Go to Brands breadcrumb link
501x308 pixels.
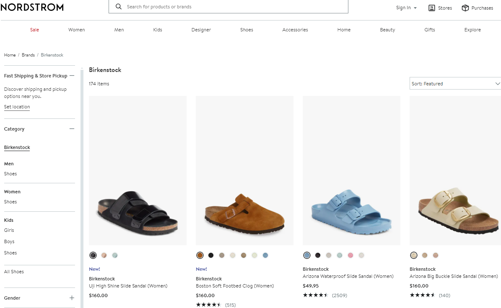point(28,55)
